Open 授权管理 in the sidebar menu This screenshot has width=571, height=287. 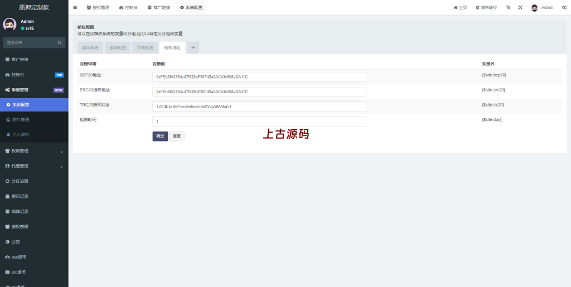pyautogui.click(x=34, y=227)
